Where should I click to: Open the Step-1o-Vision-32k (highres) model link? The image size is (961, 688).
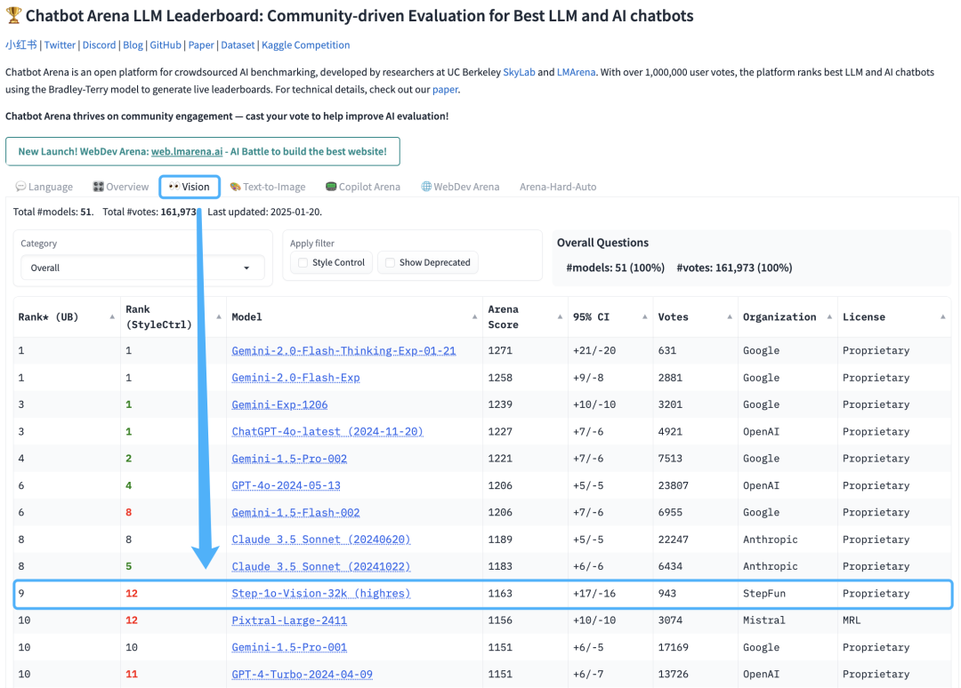click(x=321, y=593)
